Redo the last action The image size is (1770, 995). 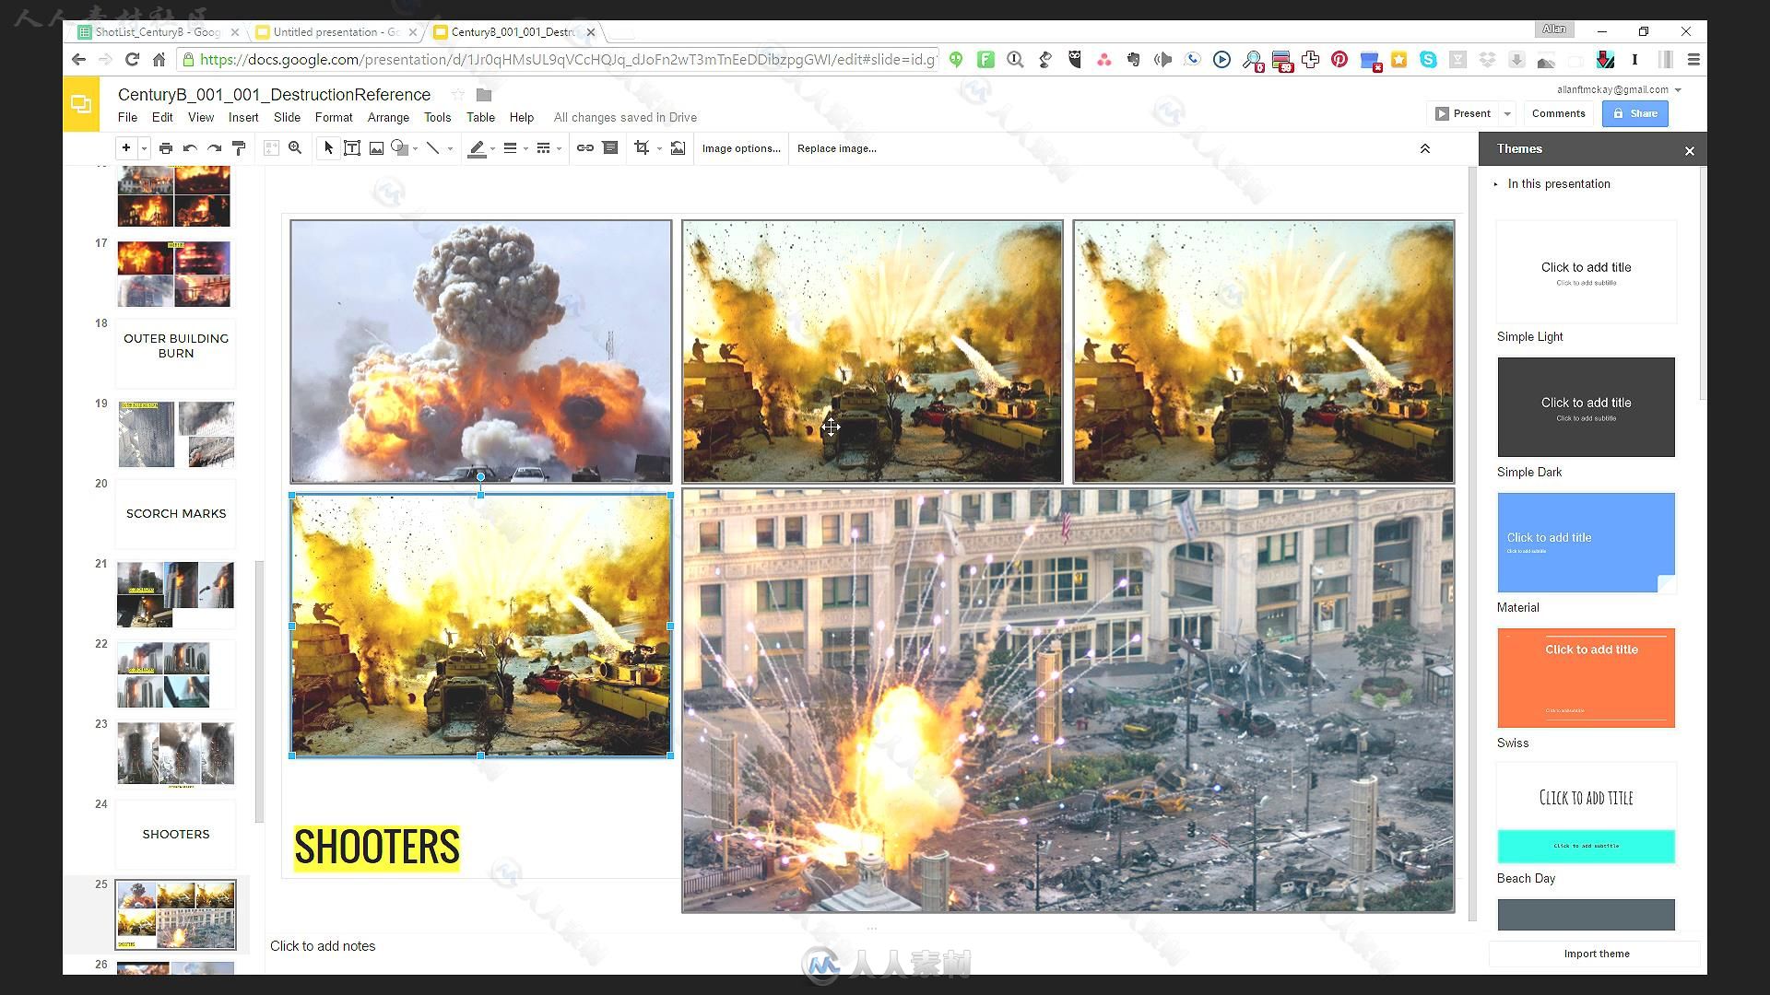tap(215, 148)
